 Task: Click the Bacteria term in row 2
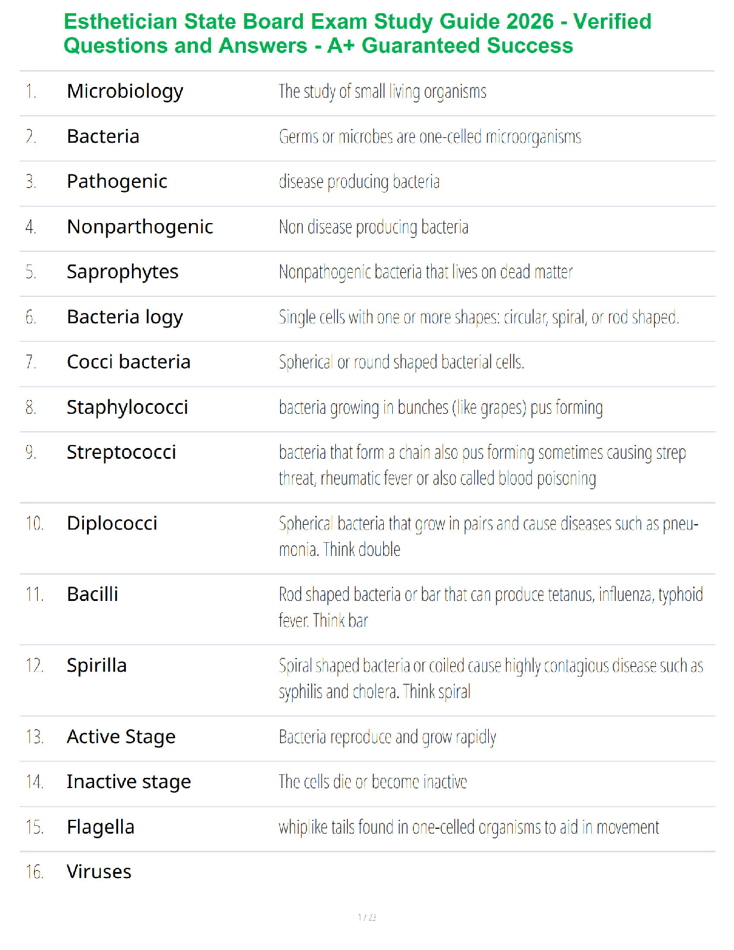coord(103,136)
